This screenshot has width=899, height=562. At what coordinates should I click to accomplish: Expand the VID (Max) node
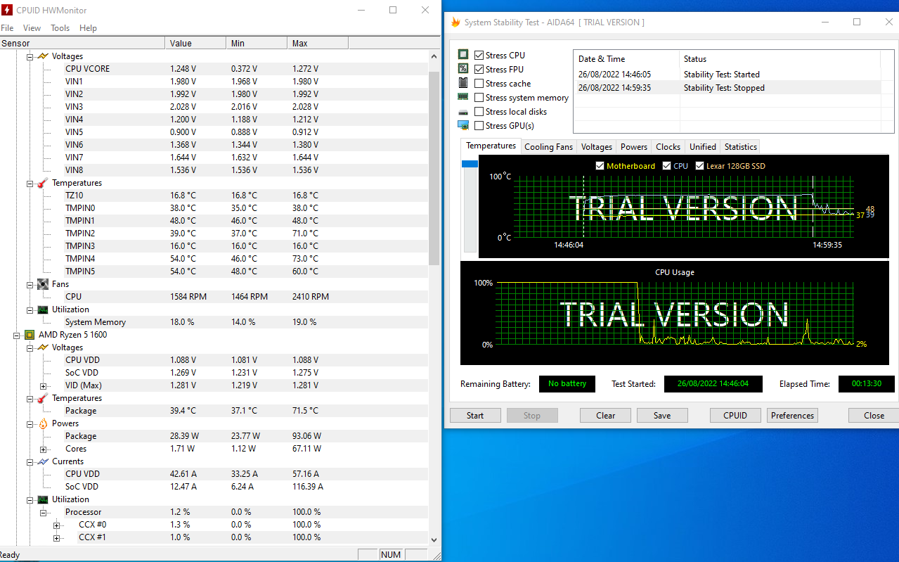[43, 385]
